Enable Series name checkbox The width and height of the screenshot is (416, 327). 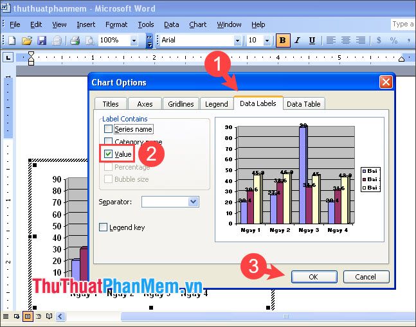coord(108,129)
